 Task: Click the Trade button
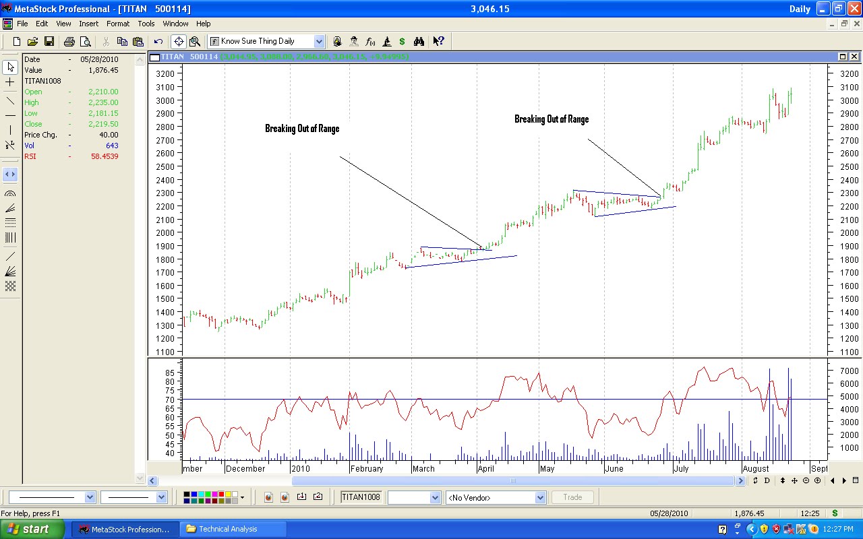click(x=572, y=497)
